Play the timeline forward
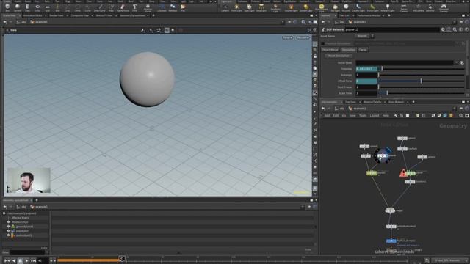This screenshot has width=470, height=264. (x=26, y=261)
